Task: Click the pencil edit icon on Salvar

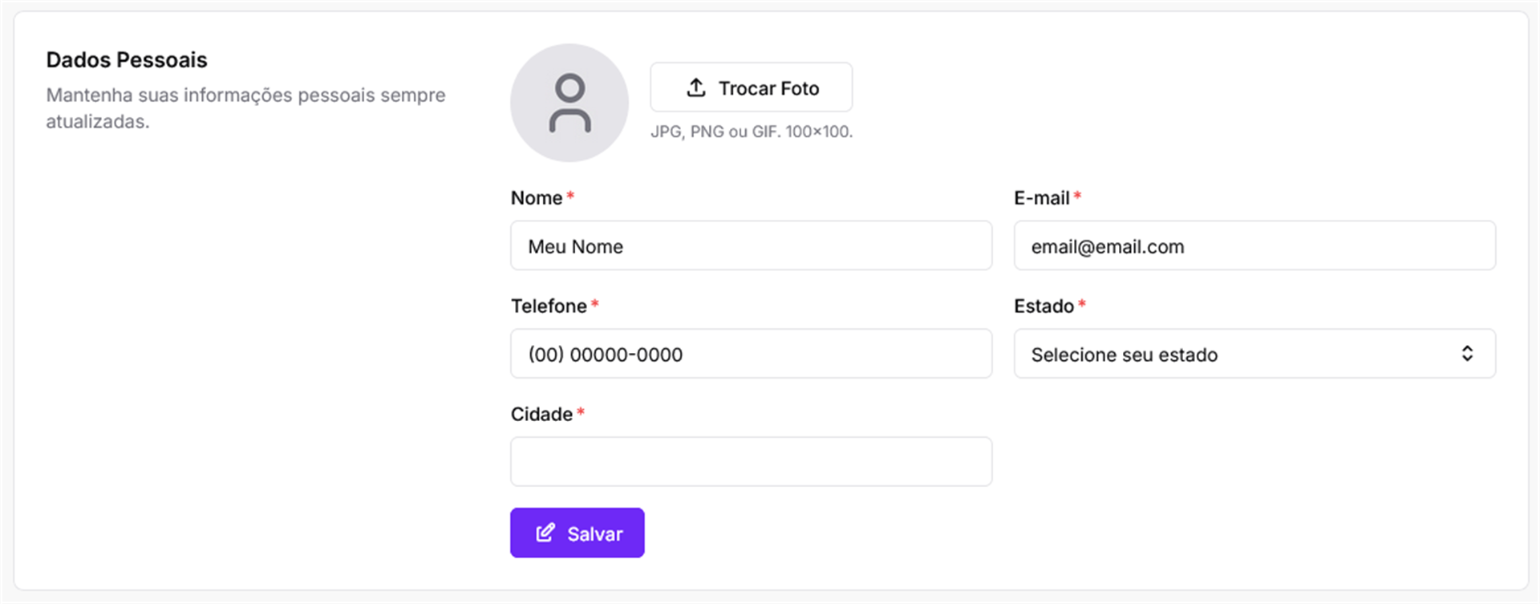Action: (545, 533)
